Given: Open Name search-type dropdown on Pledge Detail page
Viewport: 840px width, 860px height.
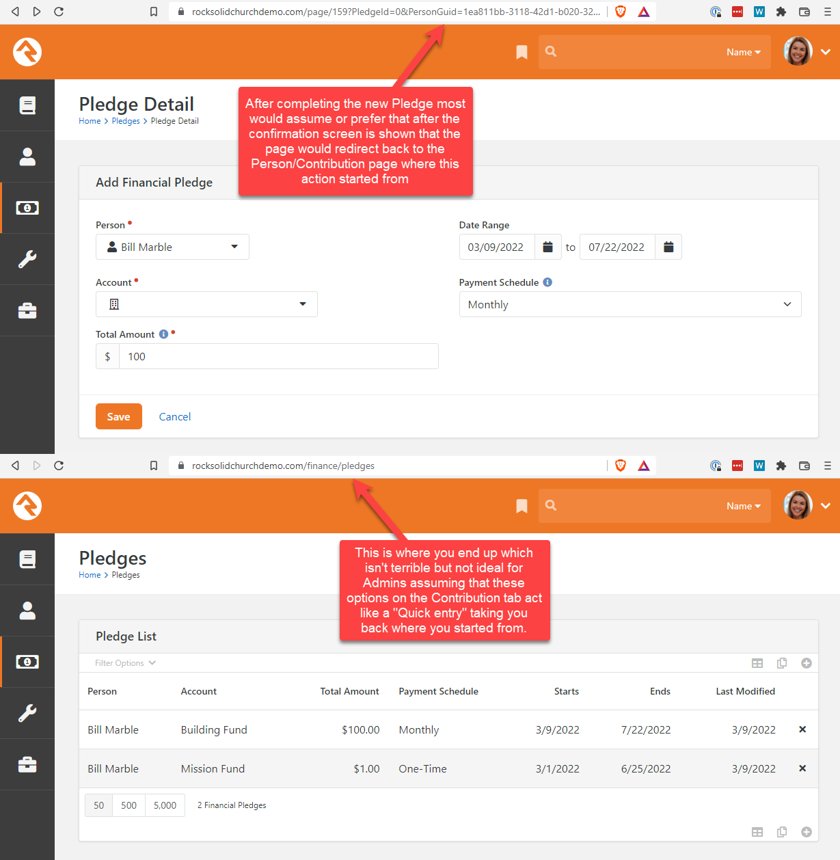Looking at the screenshot, I should pyautogui.click(x=744, y=52).
